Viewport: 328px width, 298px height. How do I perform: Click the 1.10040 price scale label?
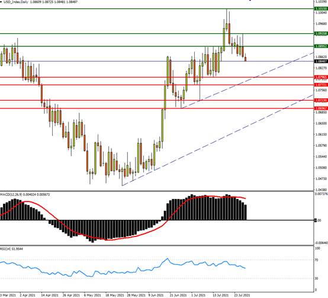tap(321, 13)
